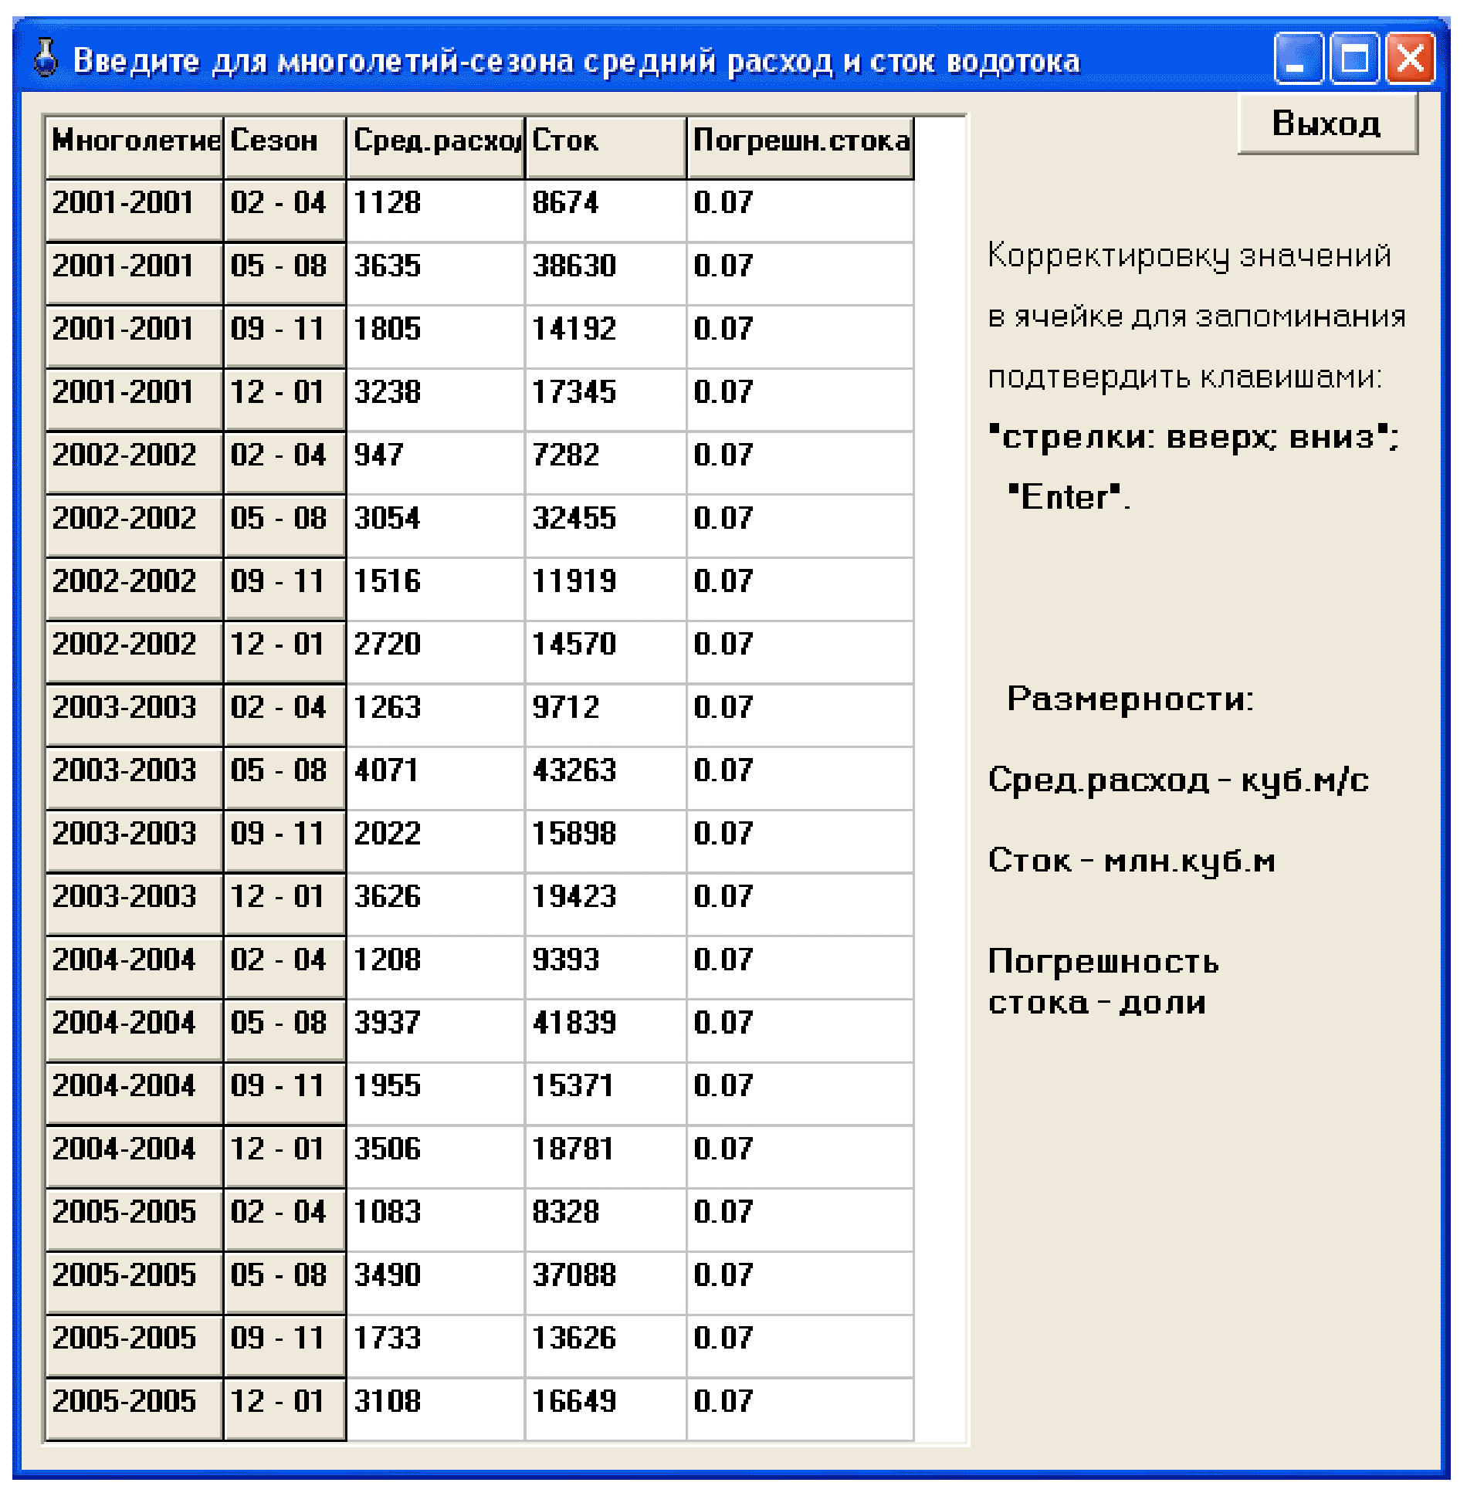This screenshot has width=1467, height=1496.
Task: Click the Погрешн.стока column header
Action: (800, 148)
